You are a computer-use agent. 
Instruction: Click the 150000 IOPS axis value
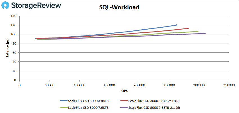[109, 85]
